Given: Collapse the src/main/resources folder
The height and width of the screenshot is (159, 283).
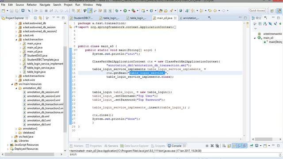Looking at the screenshot, I should pyautogui.click(x=12, y=84).
